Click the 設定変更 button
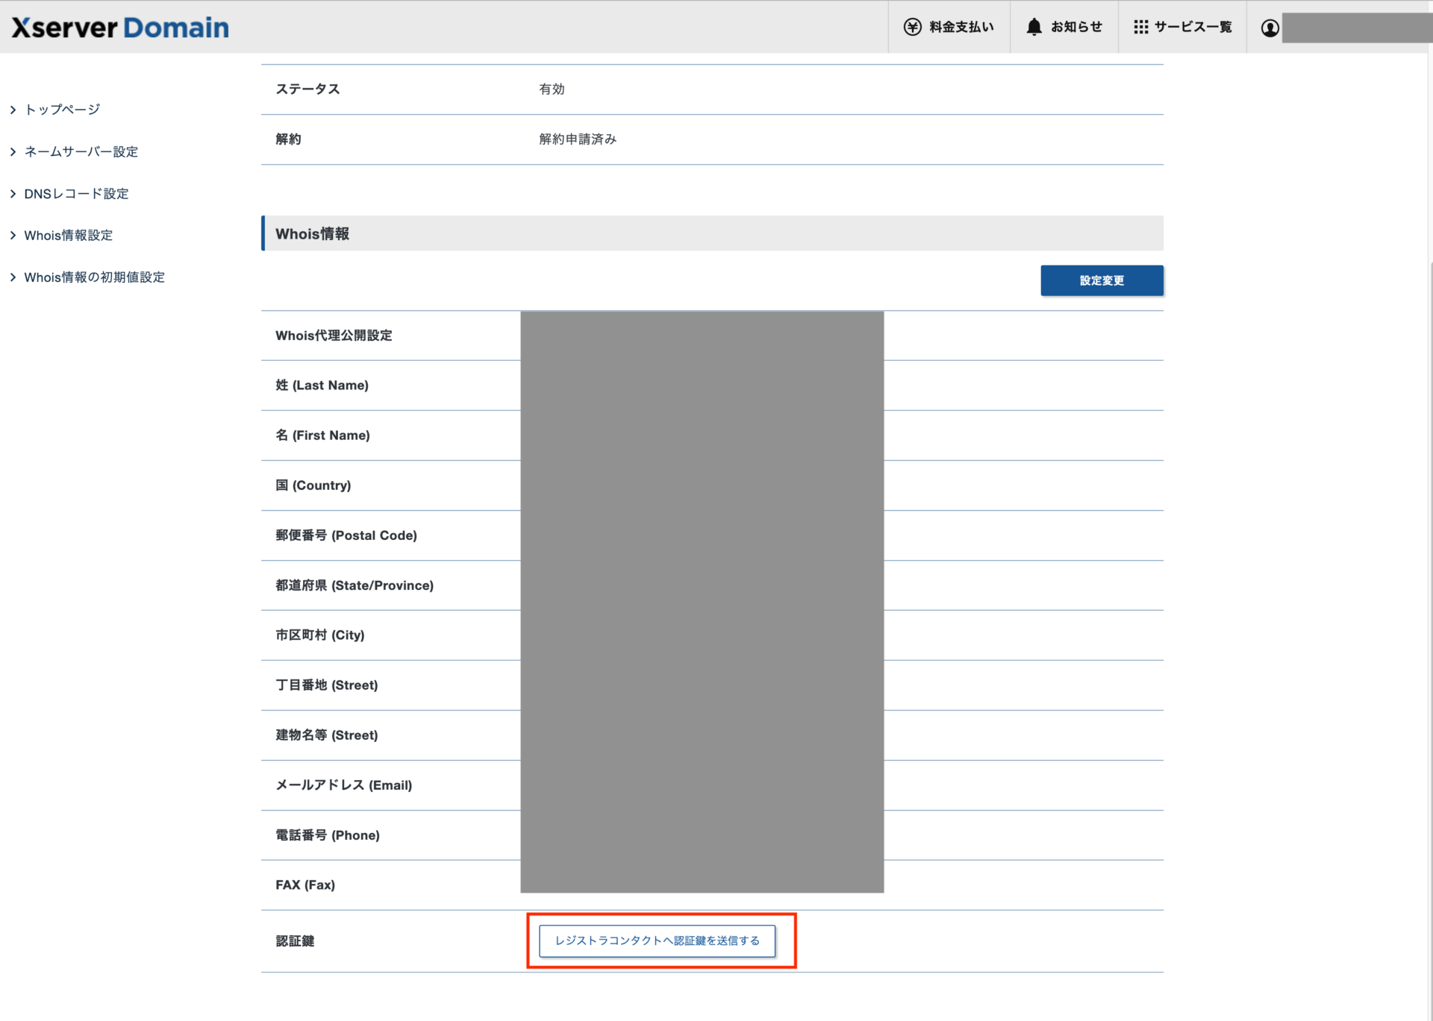This screenshot has height=1021, width=1433. tap(1102, 280)
